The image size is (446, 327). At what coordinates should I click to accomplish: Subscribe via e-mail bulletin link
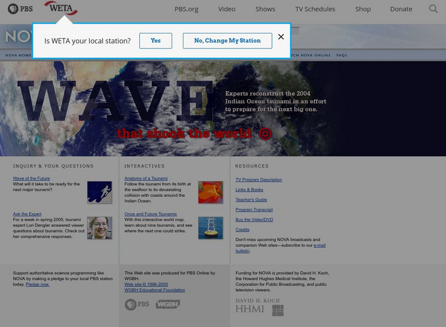[x=319, y=245]
